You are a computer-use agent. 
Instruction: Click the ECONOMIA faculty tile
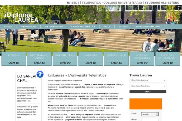[14, 59]
